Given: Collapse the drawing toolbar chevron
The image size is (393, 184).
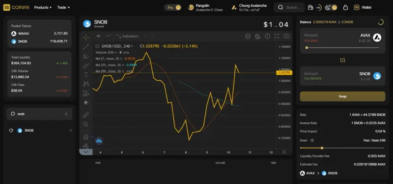Looking at the screenshot, I should pyautogui.click(x=86, y=152).
